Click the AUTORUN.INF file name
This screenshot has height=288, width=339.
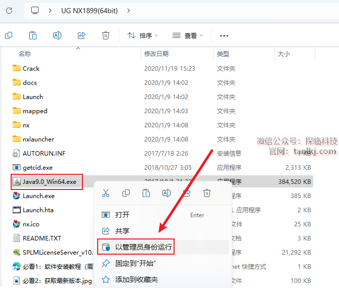coord(44,153)
